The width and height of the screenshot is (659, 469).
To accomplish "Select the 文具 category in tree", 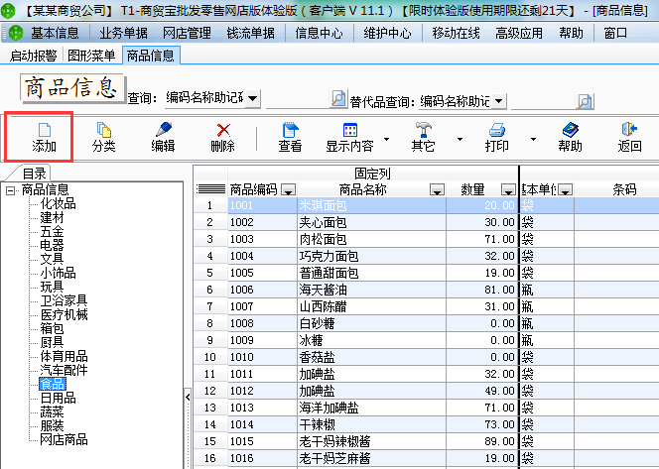I will click(53, 259).
